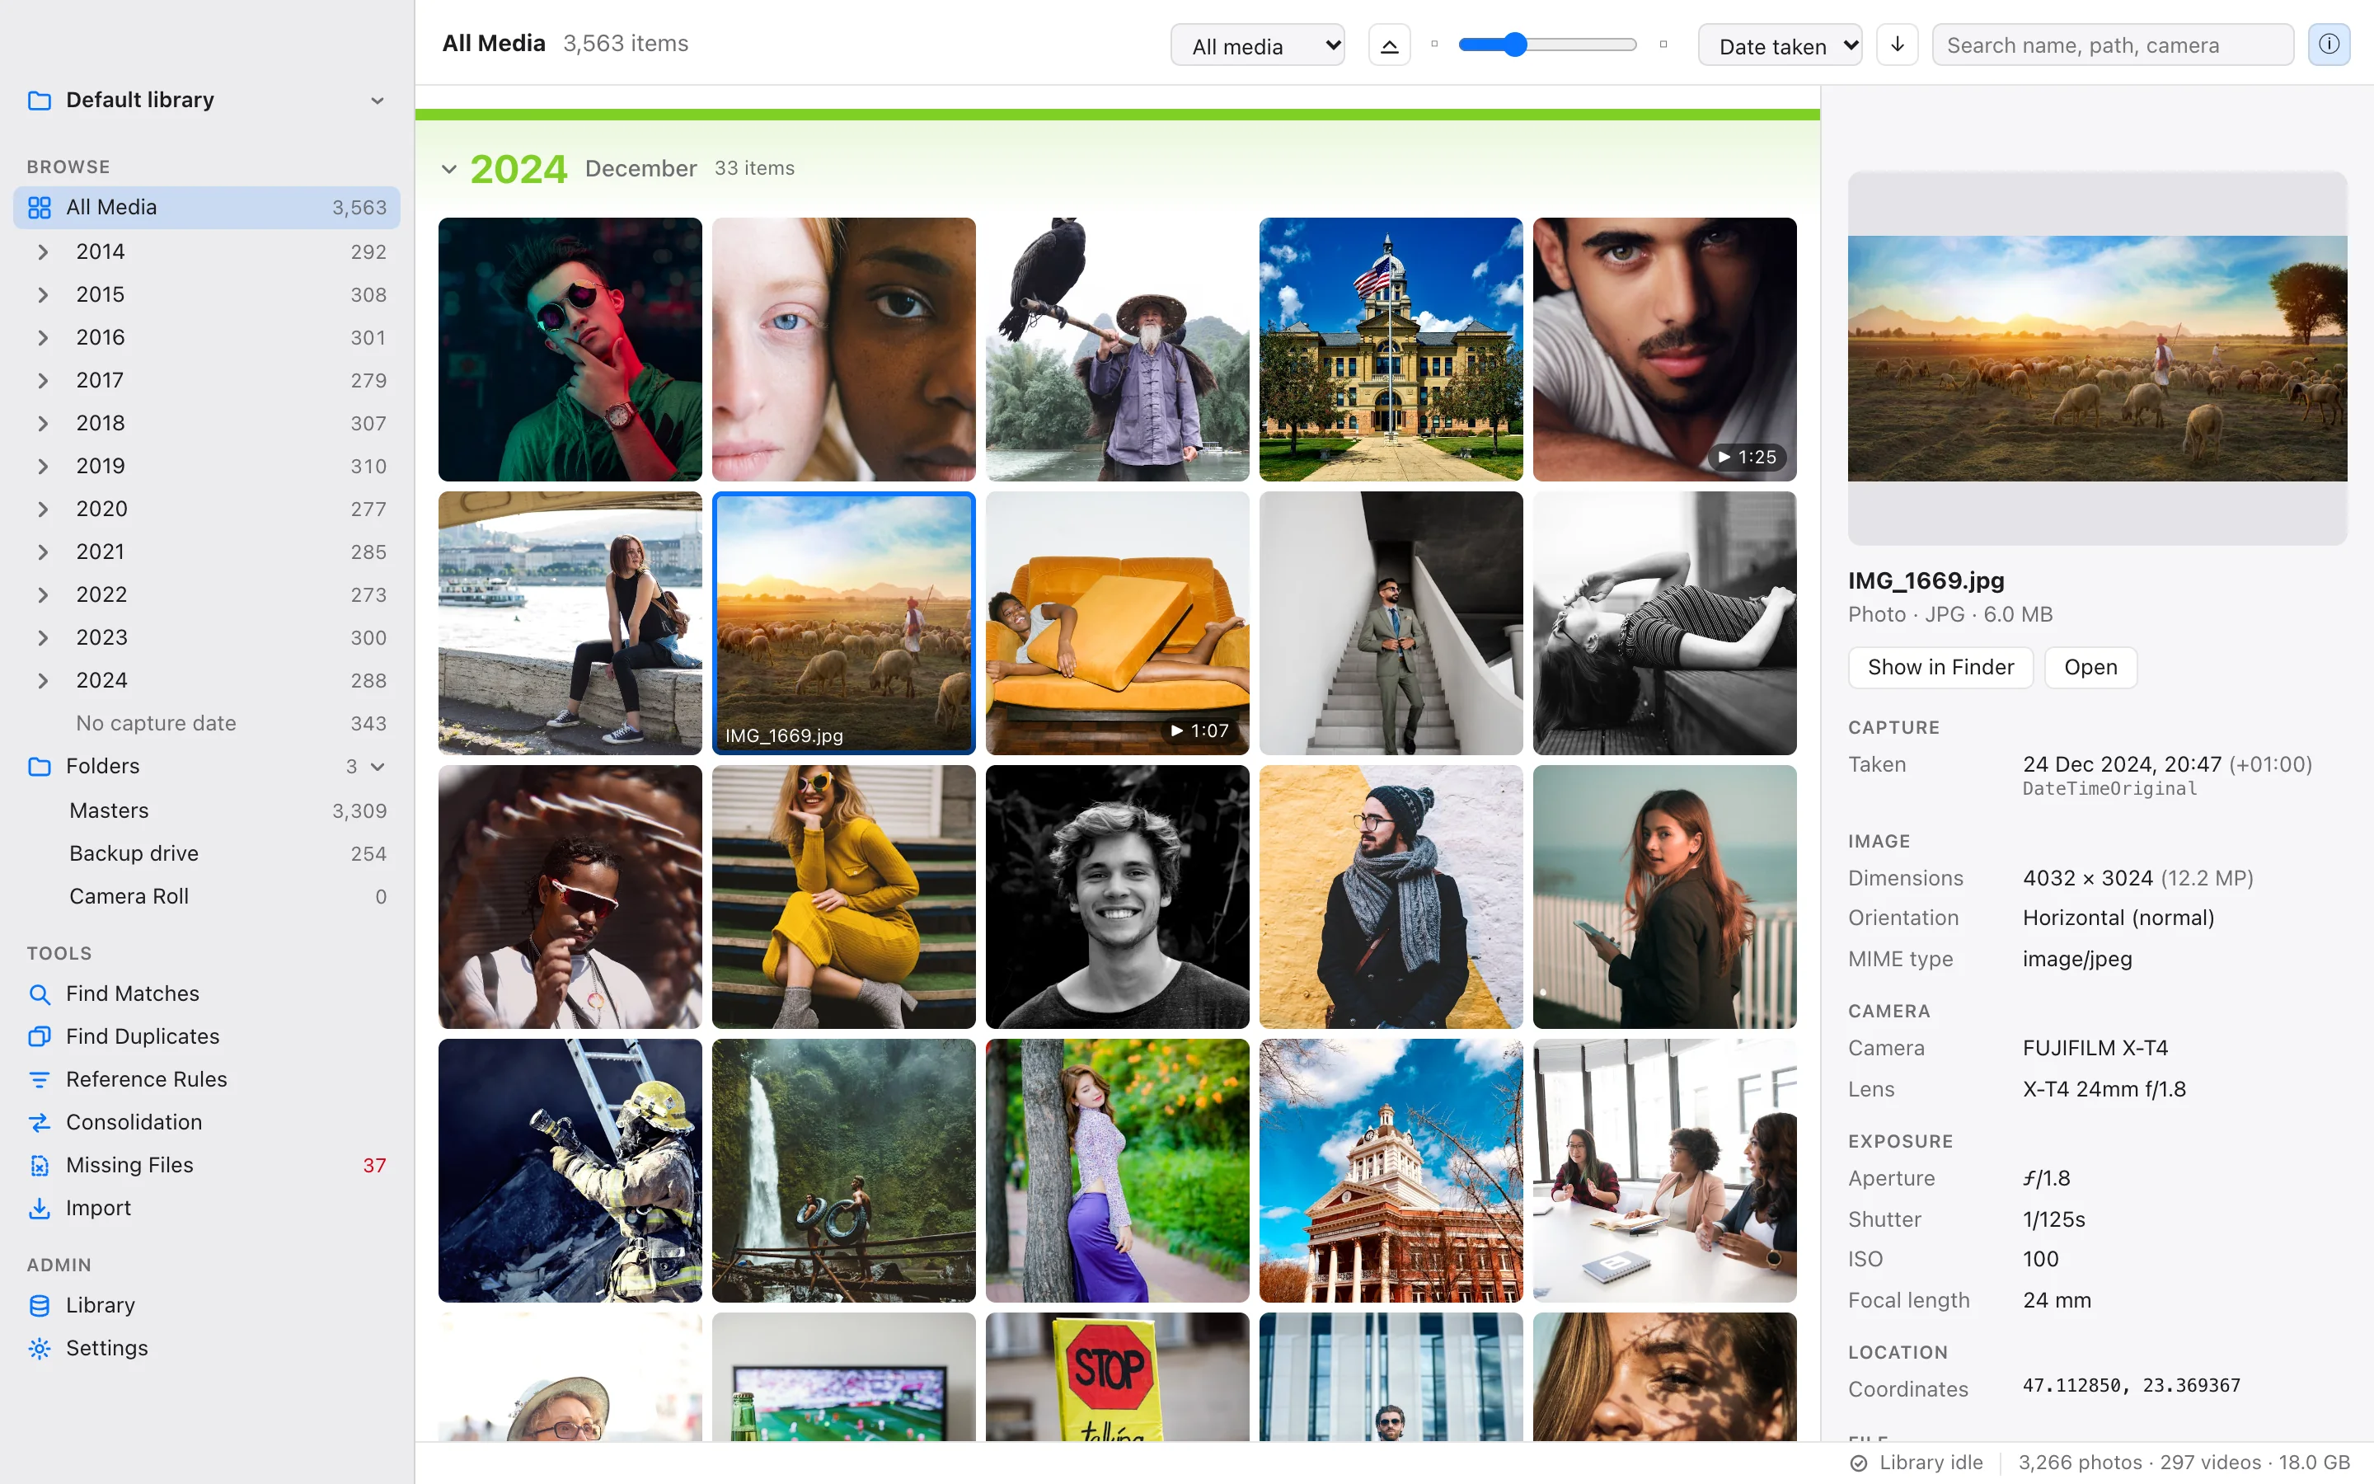Image resolution: width=2374 pixels, height=1484 pixels.
Task: Open the All media filter dropdown
Action: click(x=1258, y=45)
